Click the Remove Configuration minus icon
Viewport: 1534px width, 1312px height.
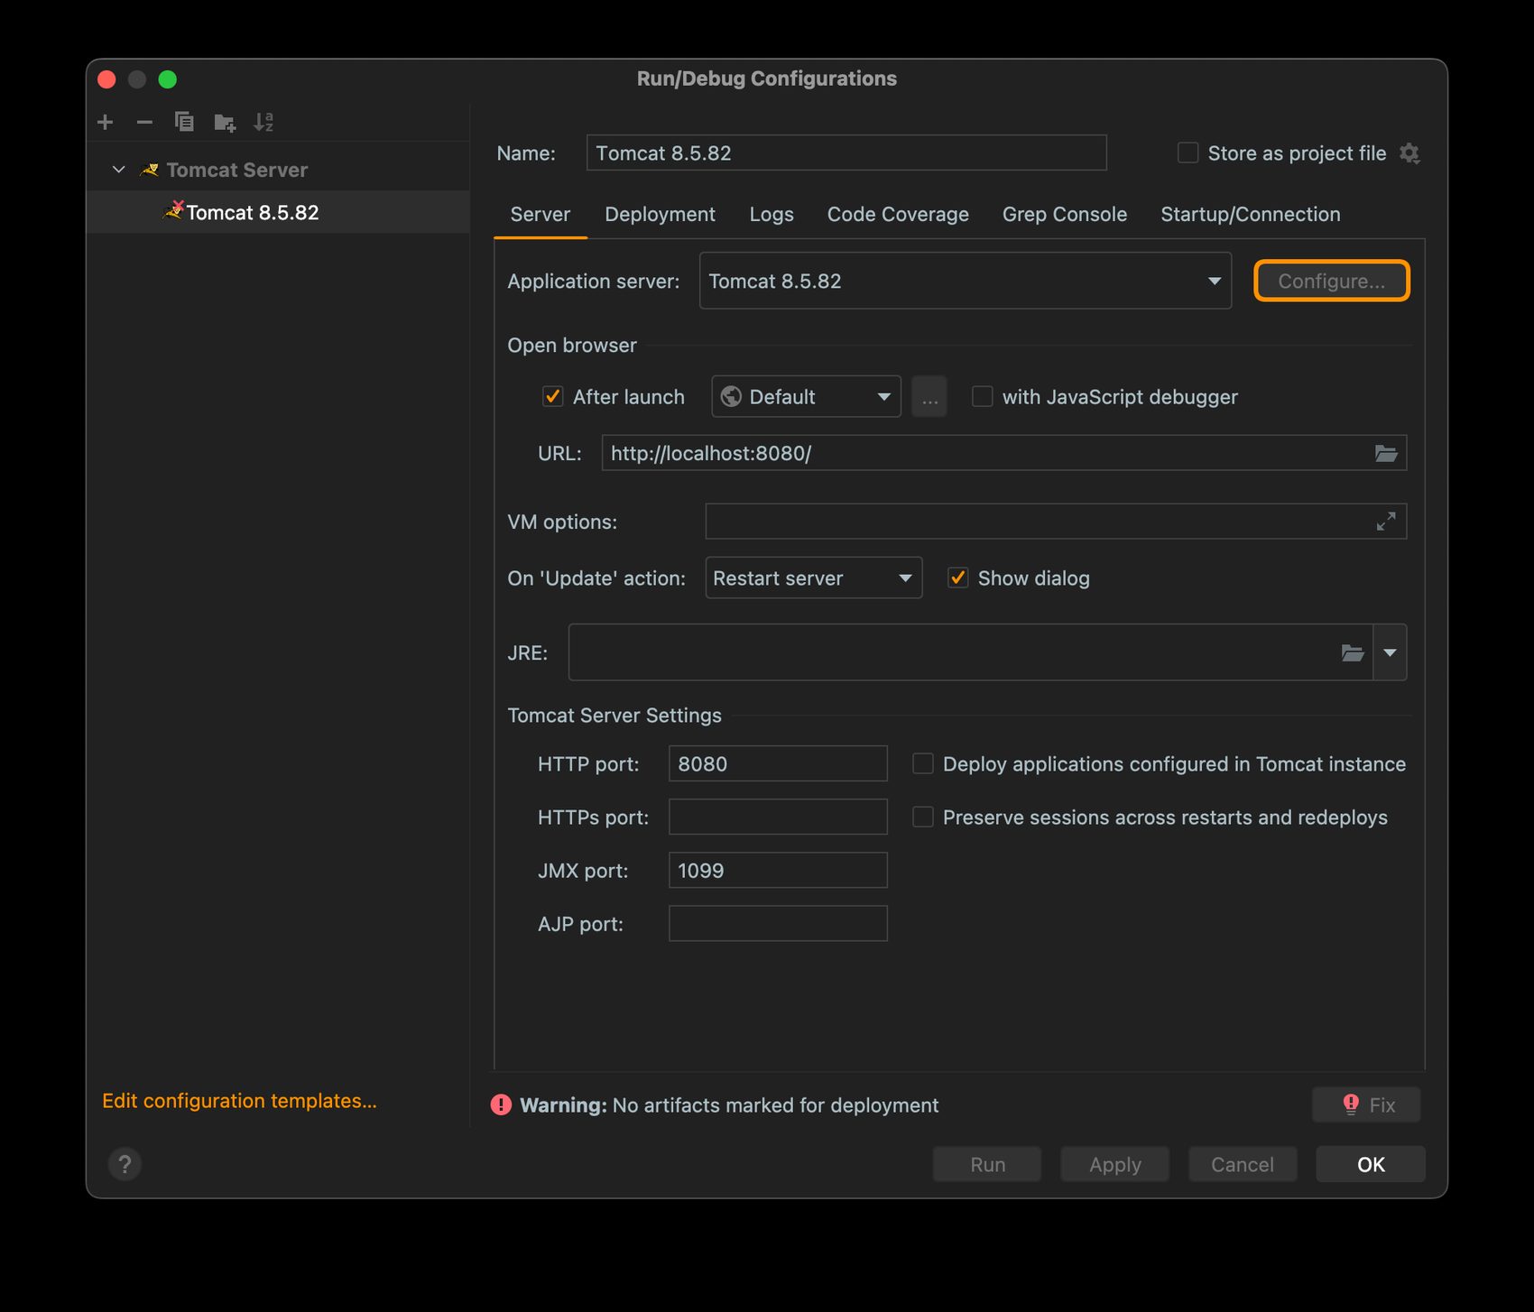coord(144,122)
